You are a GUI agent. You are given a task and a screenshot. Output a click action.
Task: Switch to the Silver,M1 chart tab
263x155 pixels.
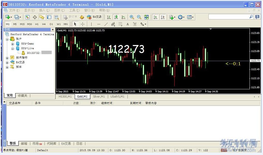tap(99, 97)
